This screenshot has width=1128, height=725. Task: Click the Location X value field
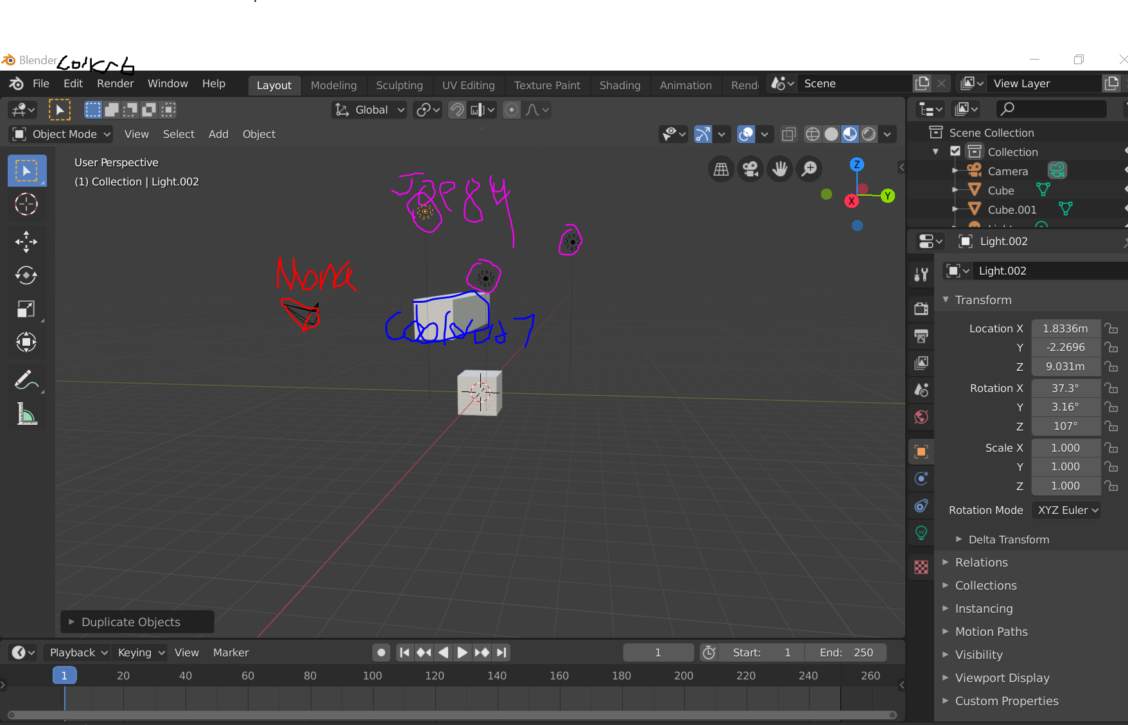click(x=1066, y=328)
